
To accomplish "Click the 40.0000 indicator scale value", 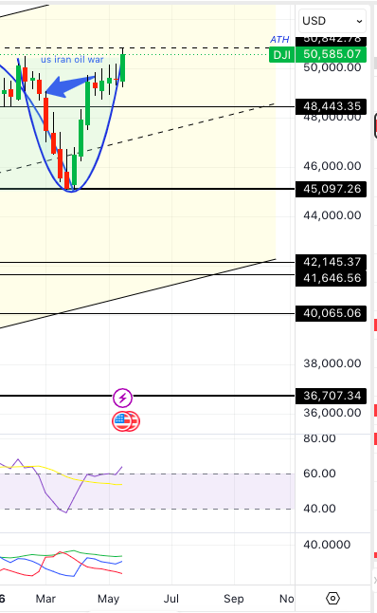I will tap(327, 545).
